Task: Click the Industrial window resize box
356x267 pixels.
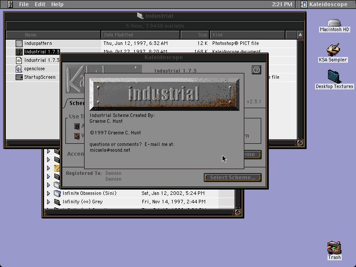Action: point(300,143)
